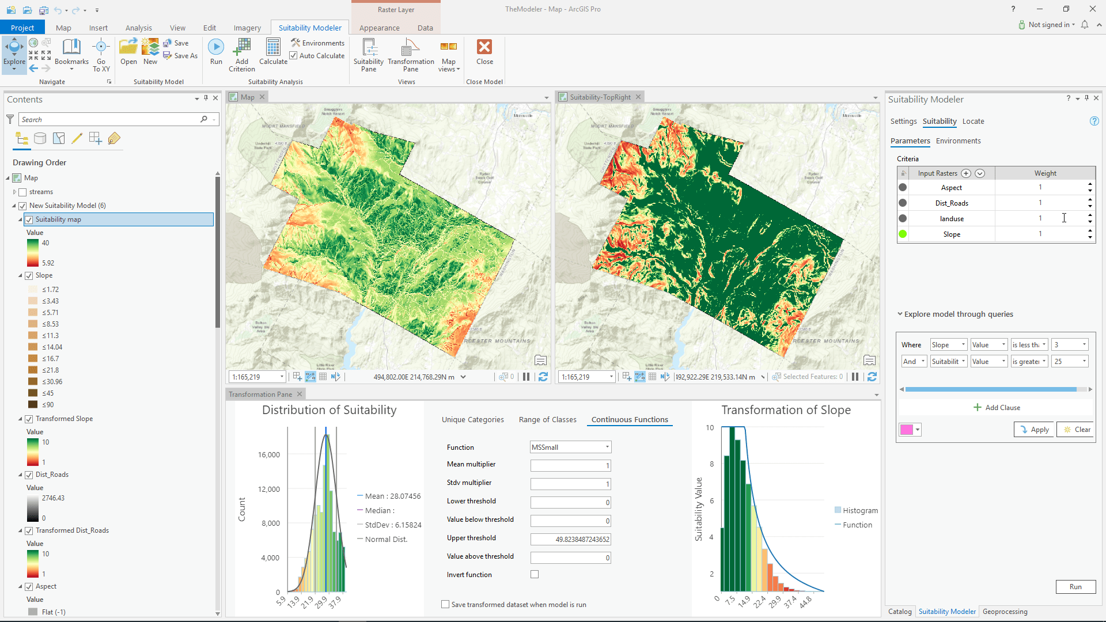This screenshot has width=1106, height=622.
Task: Toggle the Auto Calculate checkbox
Action: pos(294,56)
